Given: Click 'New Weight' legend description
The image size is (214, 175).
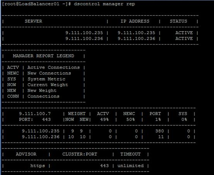Looking at the screenshot, I should click(42, 90).
